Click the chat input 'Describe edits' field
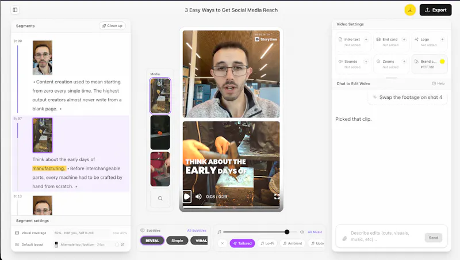The height and width of the screenshot is (260, 460). pyautogui.click(x=386, y=236)
